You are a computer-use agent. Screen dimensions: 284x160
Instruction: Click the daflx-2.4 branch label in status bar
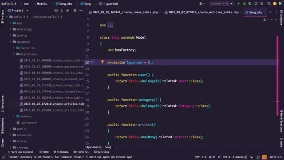click(x=276, y=157)
